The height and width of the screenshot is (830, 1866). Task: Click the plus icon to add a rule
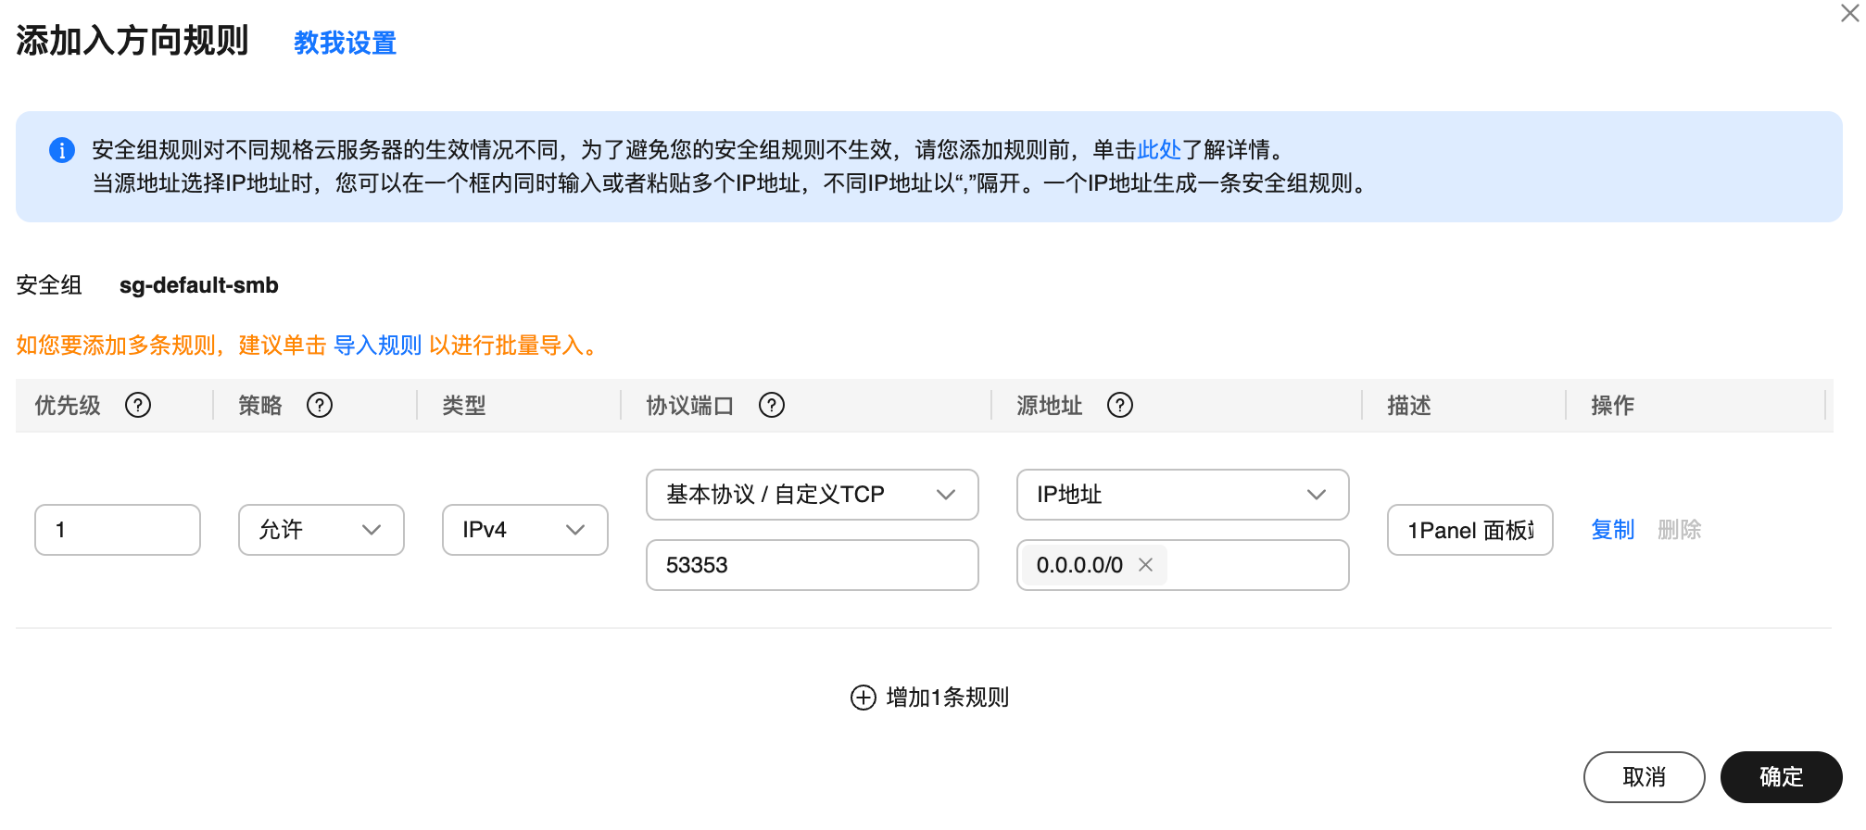point(863,698)
